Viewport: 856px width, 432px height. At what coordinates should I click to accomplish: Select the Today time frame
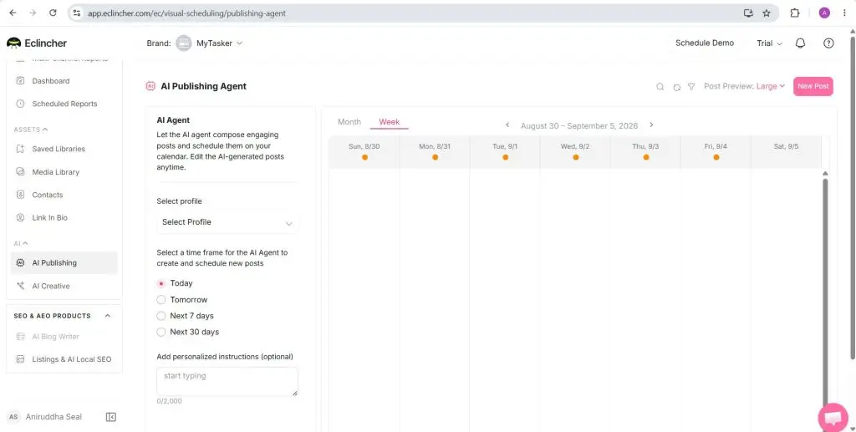click(x=161, y=283)
